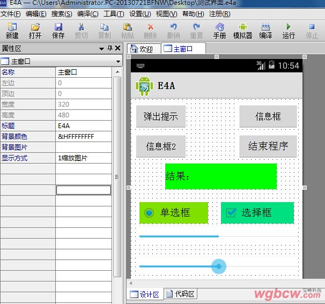Click the 弹出提示 button
The height and width of the screenshot is (304, 325).
click(161, 116)
